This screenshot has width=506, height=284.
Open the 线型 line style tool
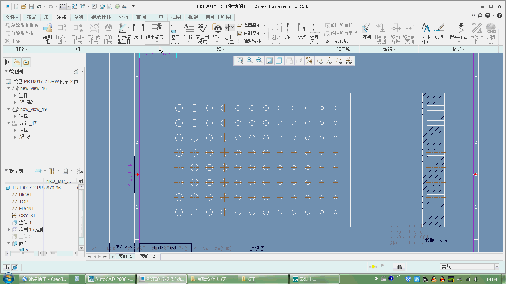point(439,32)
